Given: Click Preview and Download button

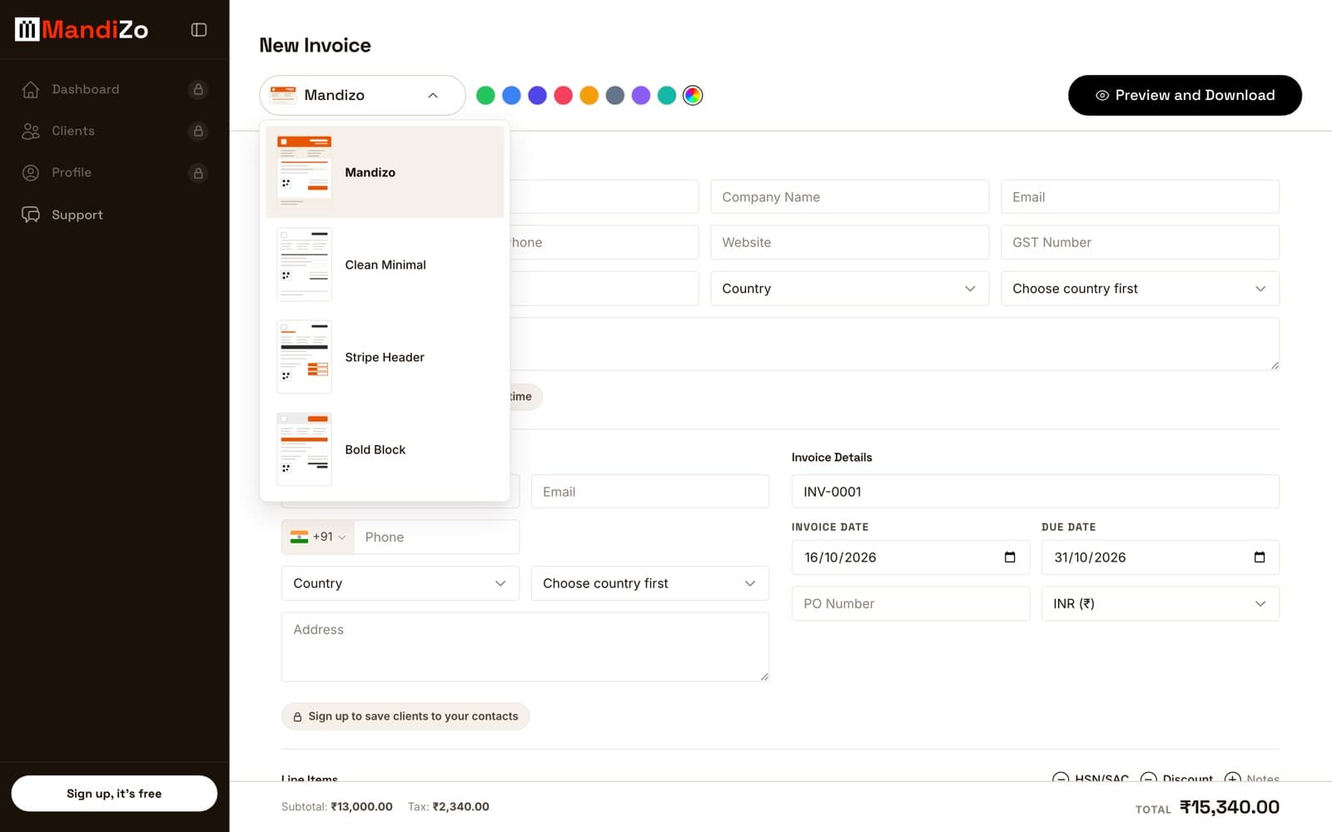Looking at the screenshot, I should (x=1185, y=95).
